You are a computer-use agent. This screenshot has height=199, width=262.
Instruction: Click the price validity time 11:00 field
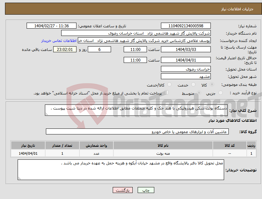click(135, 60)
